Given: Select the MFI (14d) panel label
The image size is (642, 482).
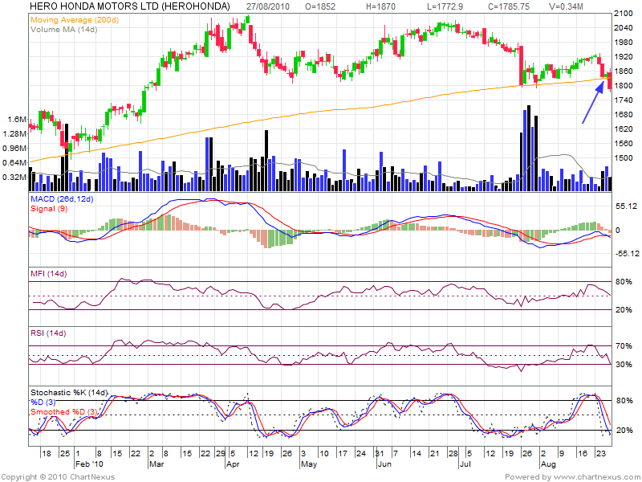Looking at the screenshot, I should 48,276.
